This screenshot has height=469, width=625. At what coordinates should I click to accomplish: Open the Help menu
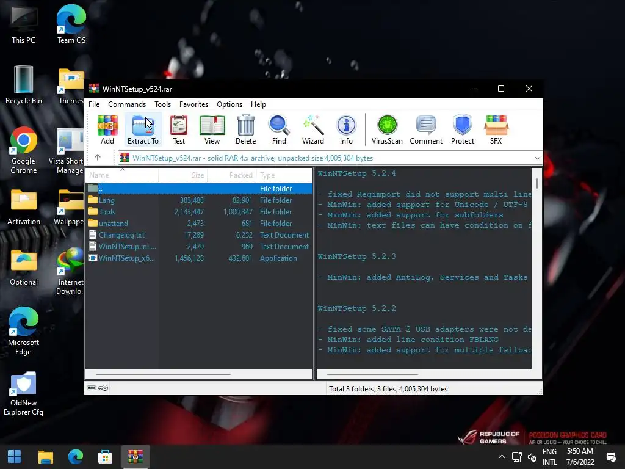coord(258,104)
